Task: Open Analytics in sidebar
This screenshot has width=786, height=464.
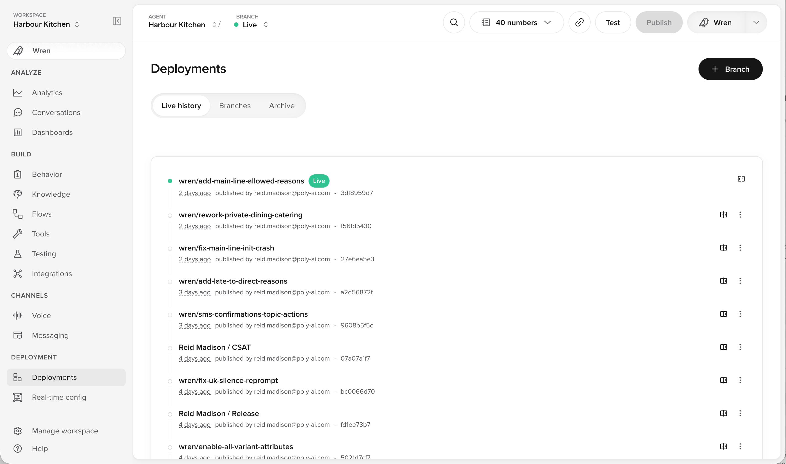Action: point(66,92)
